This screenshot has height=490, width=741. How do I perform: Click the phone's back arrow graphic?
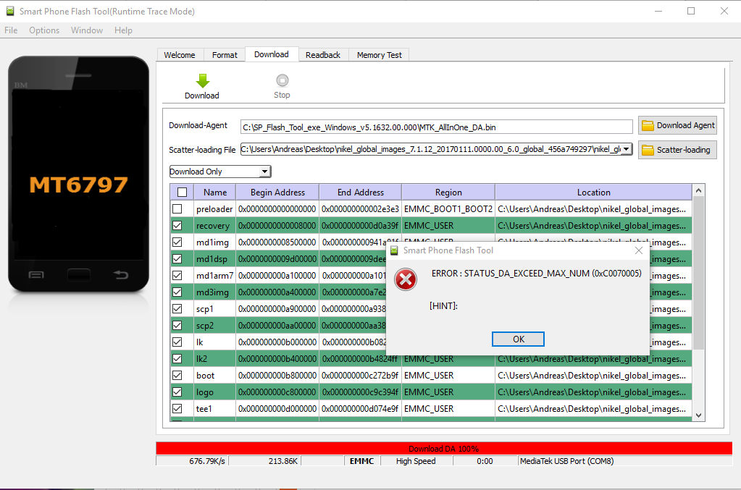click(121, 274)
